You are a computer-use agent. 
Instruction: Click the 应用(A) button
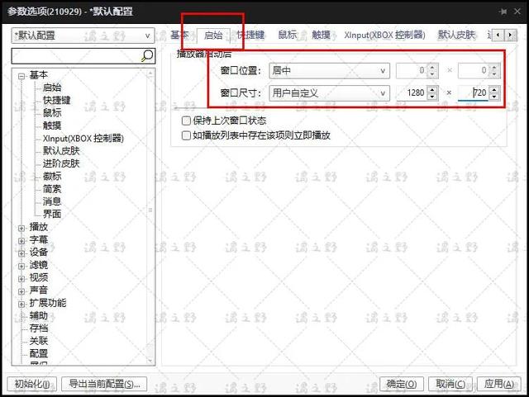pos(499,384)
